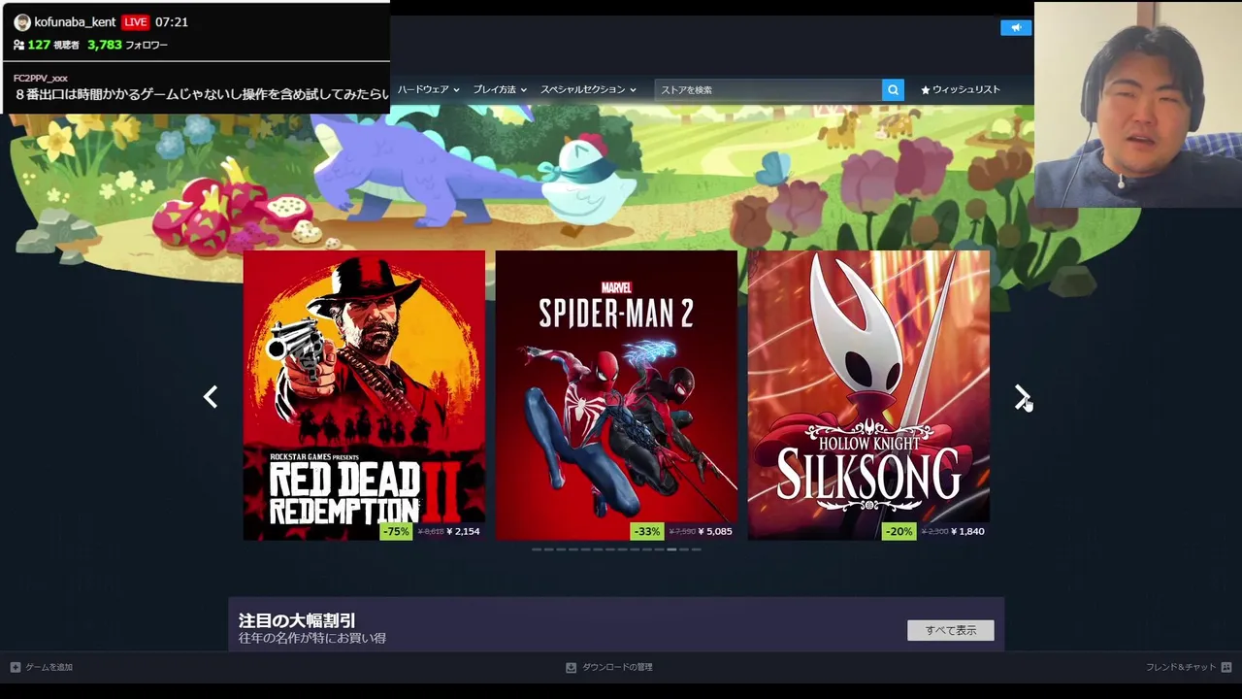Expand the ハードウェア dropdown menu
1242x699 pixels.
[427, 89]
